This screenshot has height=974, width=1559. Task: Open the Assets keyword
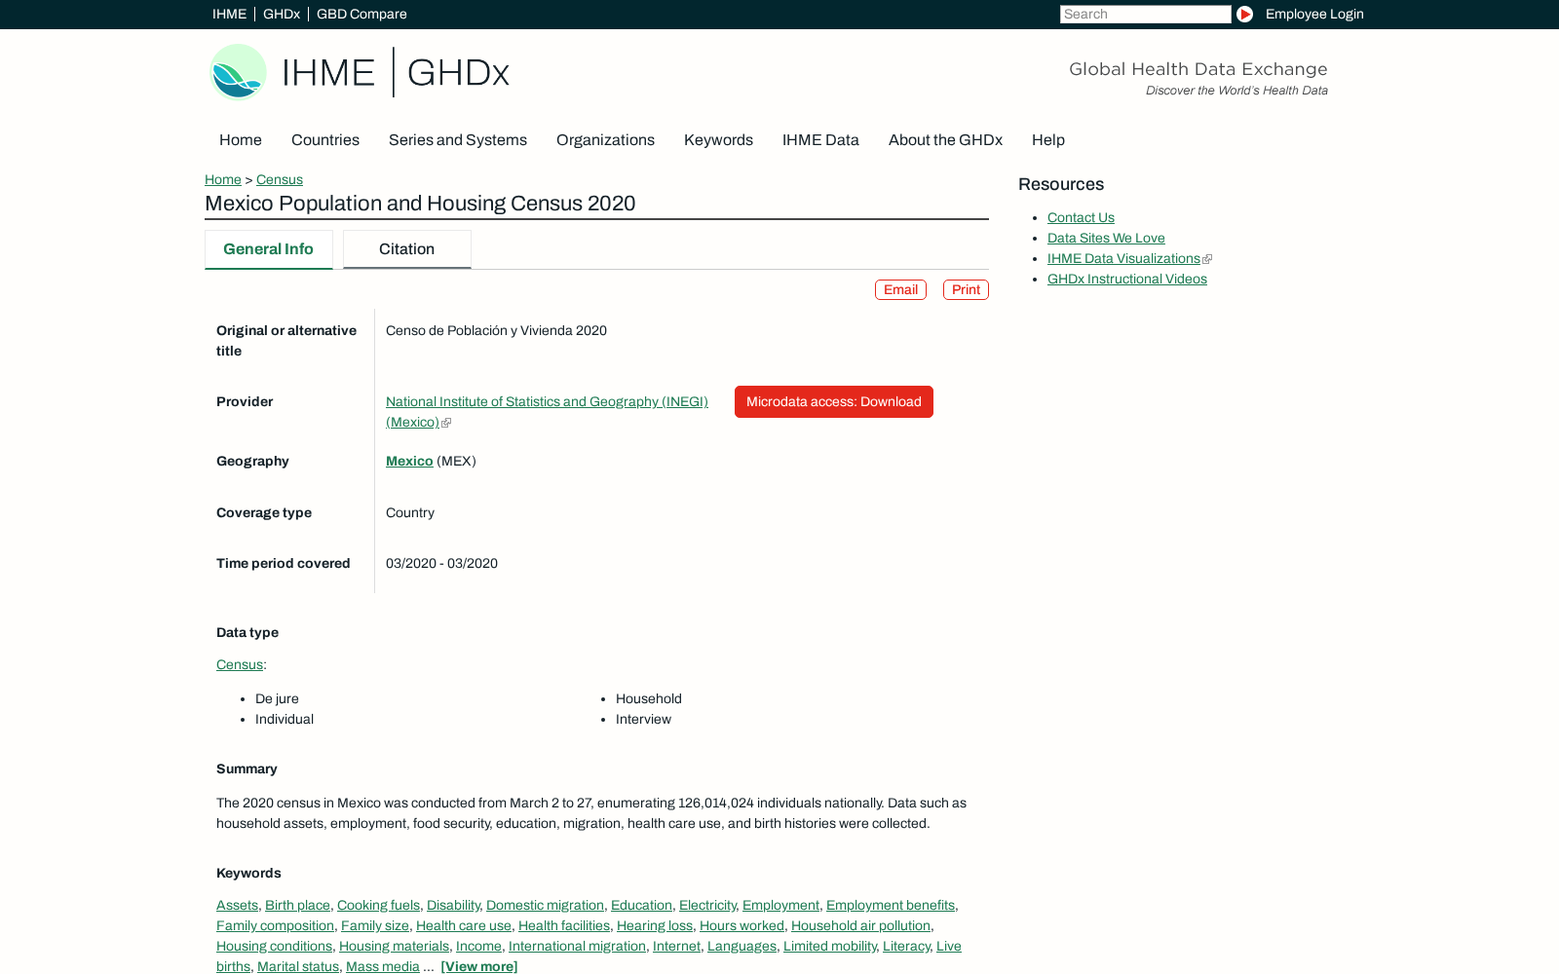(237, 905)
